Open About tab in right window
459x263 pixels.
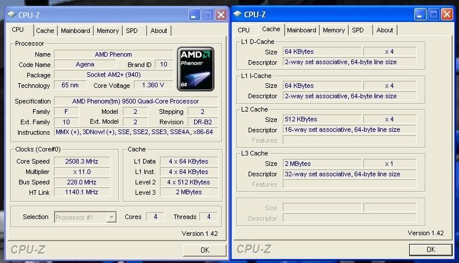coord(385,30)
